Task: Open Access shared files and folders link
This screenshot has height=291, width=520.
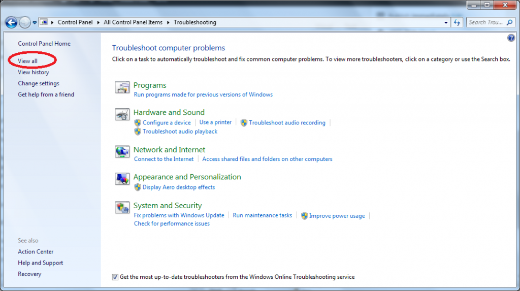Action: coord(267,159)
